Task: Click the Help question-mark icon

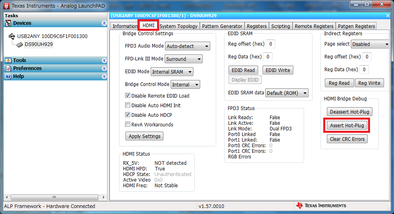Action: point(8,76)
